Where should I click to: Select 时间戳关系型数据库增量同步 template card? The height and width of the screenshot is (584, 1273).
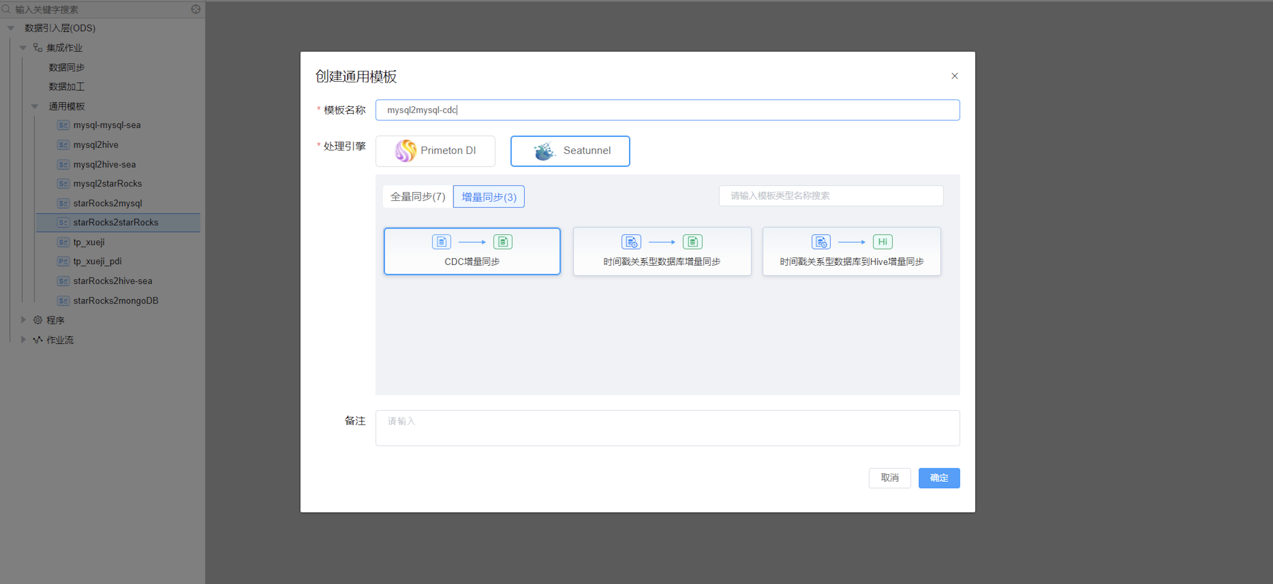[x=661, y=251]
